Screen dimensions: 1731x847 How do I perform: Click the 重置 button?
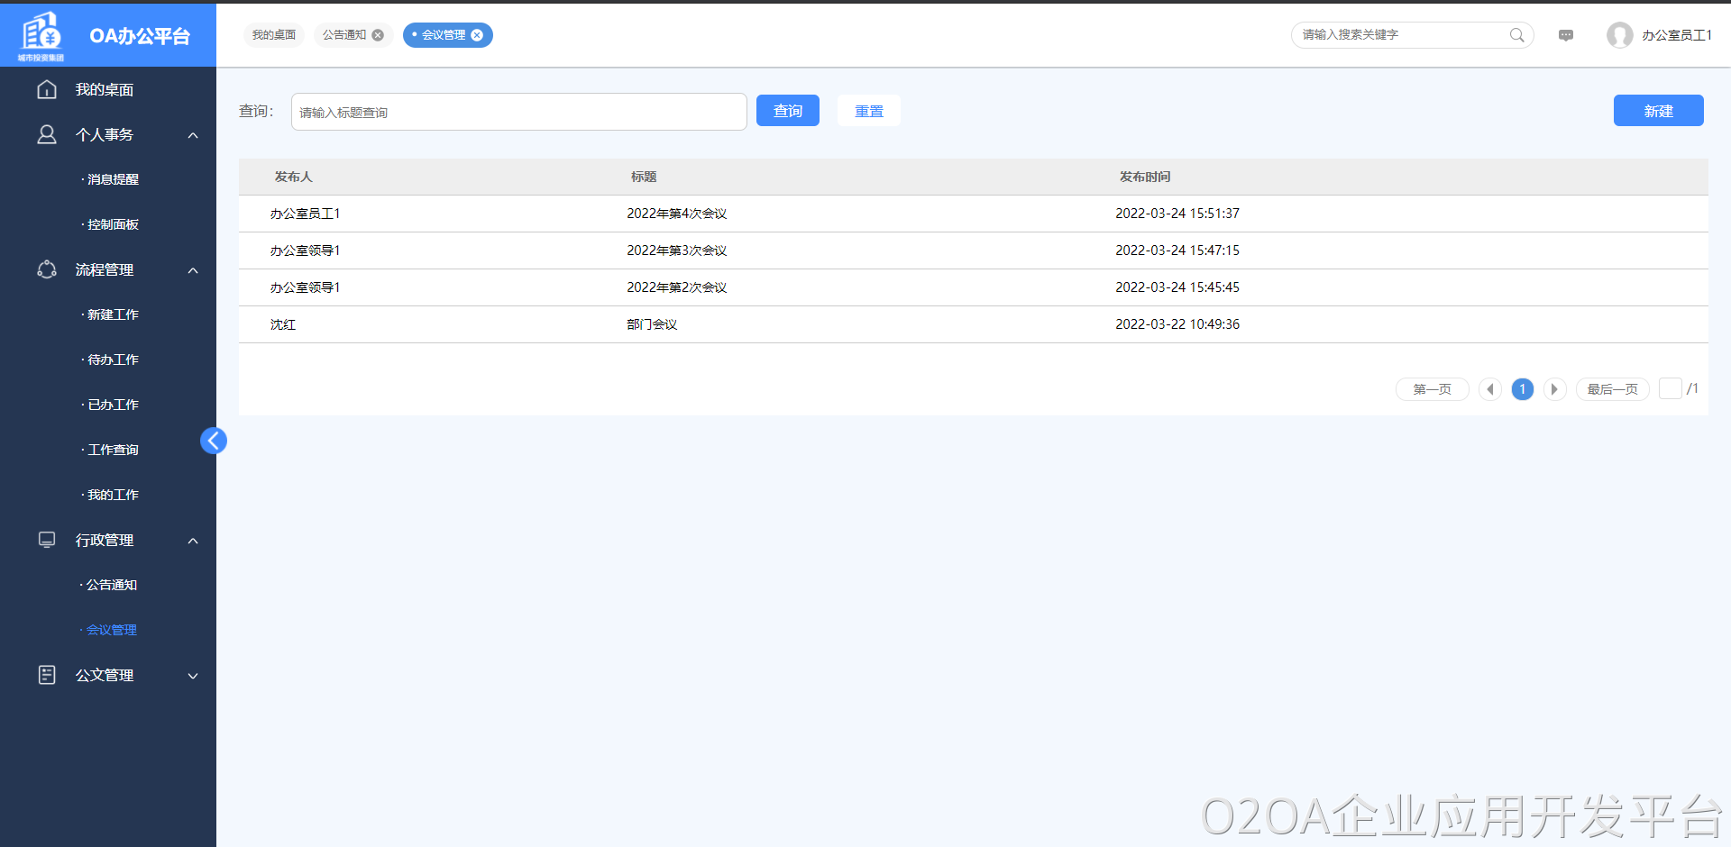868,111
